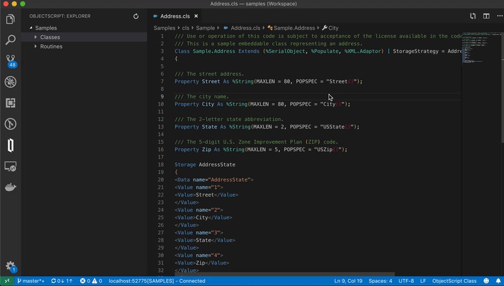This screenshot has width=504, height=286.
Task: Click the split editor icon
Action: click(486, 16)
